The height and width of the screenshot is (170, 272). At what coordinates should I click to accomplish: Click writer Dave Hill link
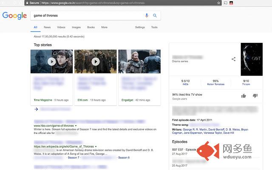tap(229, 133)
